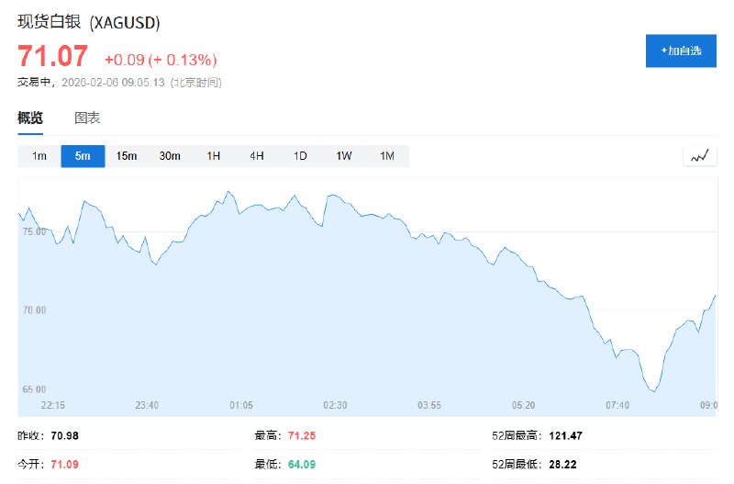Switch chart to 15m interval
Screen dimensions: 734x484
coord(127,156)
